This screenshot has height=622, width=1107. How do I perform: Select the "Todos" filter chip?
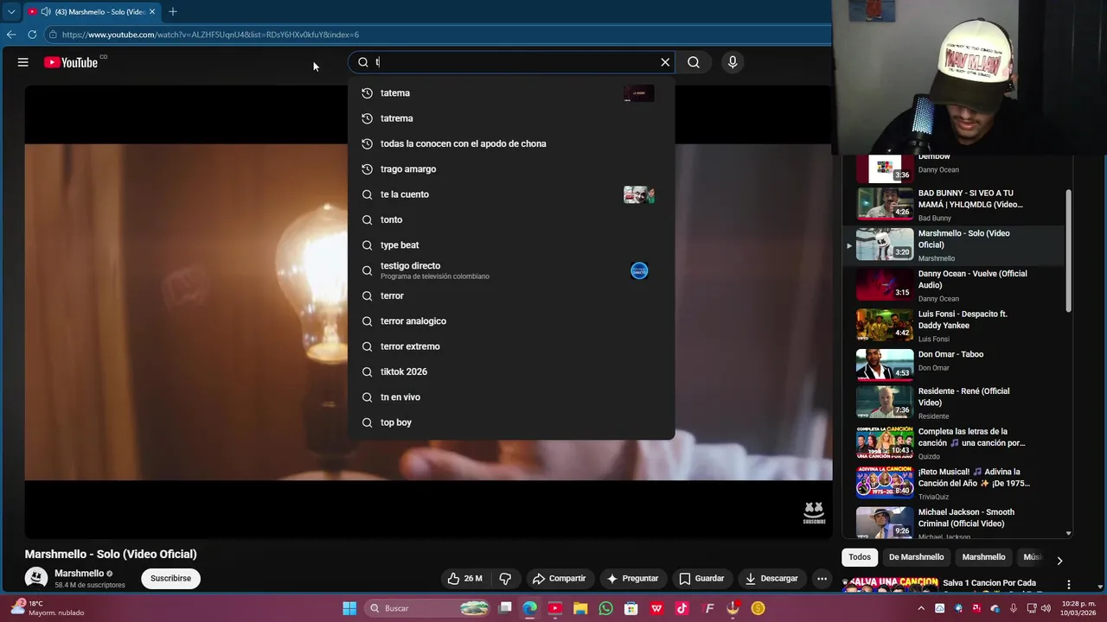click(860, 557)
